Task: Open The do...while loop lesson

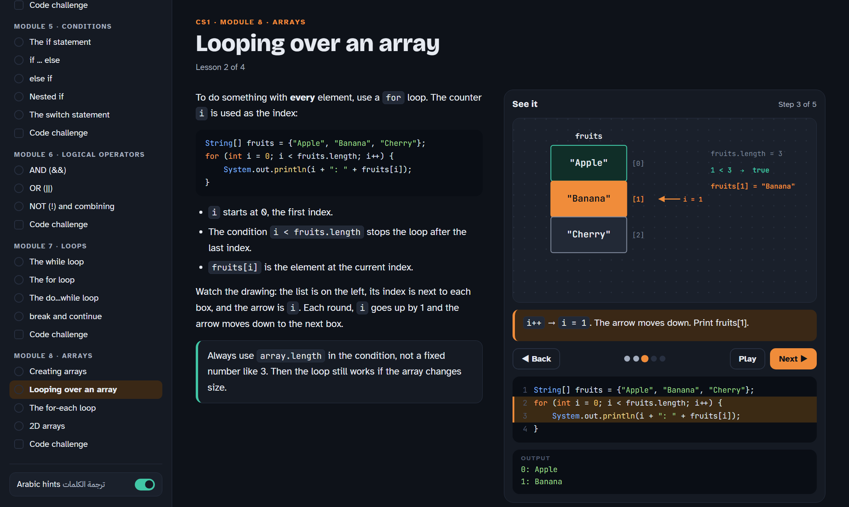Action: (86, 298)
